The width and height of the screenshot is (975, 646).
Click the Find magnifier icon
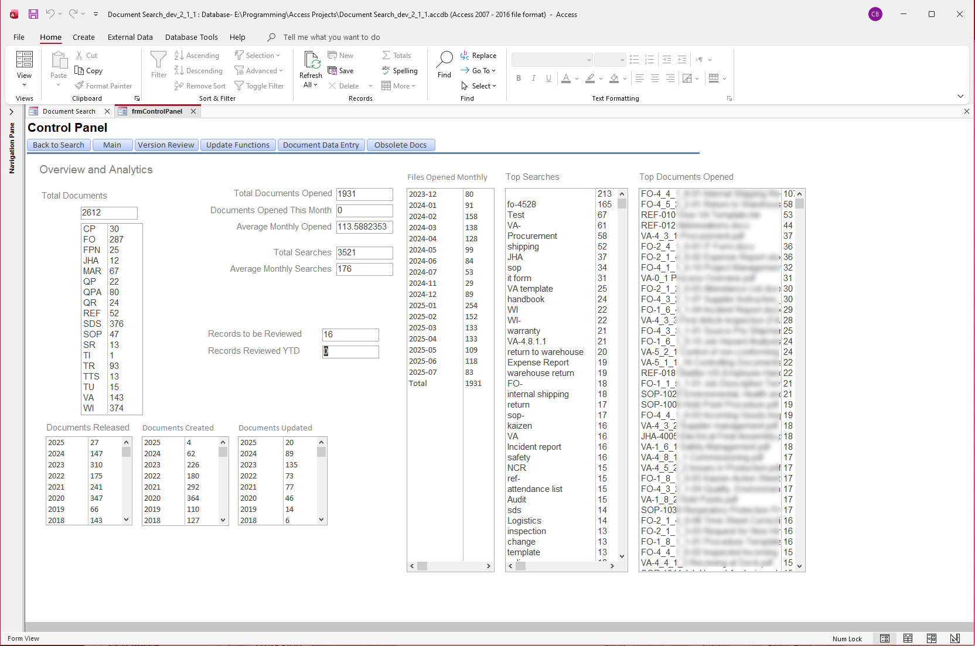click(x=445, y=59)
